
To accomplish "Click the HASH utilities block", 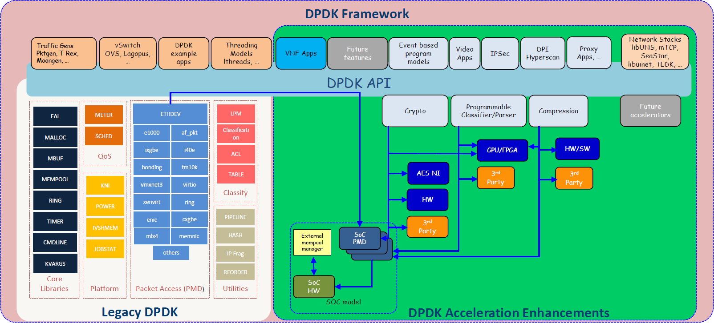I will point(235,235).
